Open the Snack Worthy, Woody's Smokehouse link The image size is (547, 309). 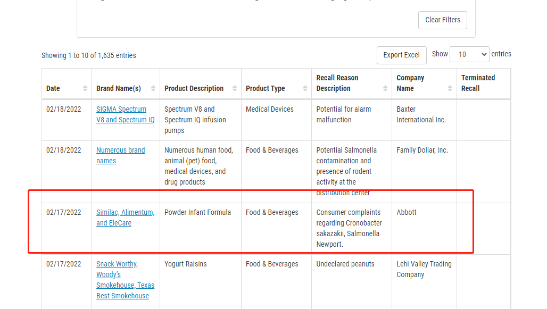click(125, 280)
